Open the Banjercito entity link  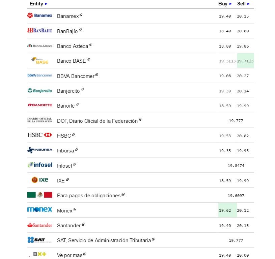[x=68, y=91]
